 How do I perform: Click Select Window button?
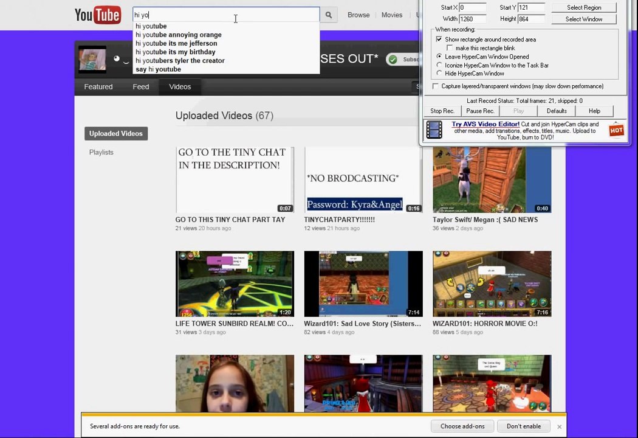pos(584,19)
